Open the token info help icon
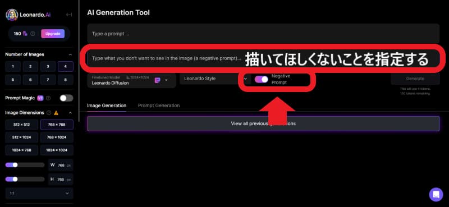449x207 pixels. (x=33, y=34)
